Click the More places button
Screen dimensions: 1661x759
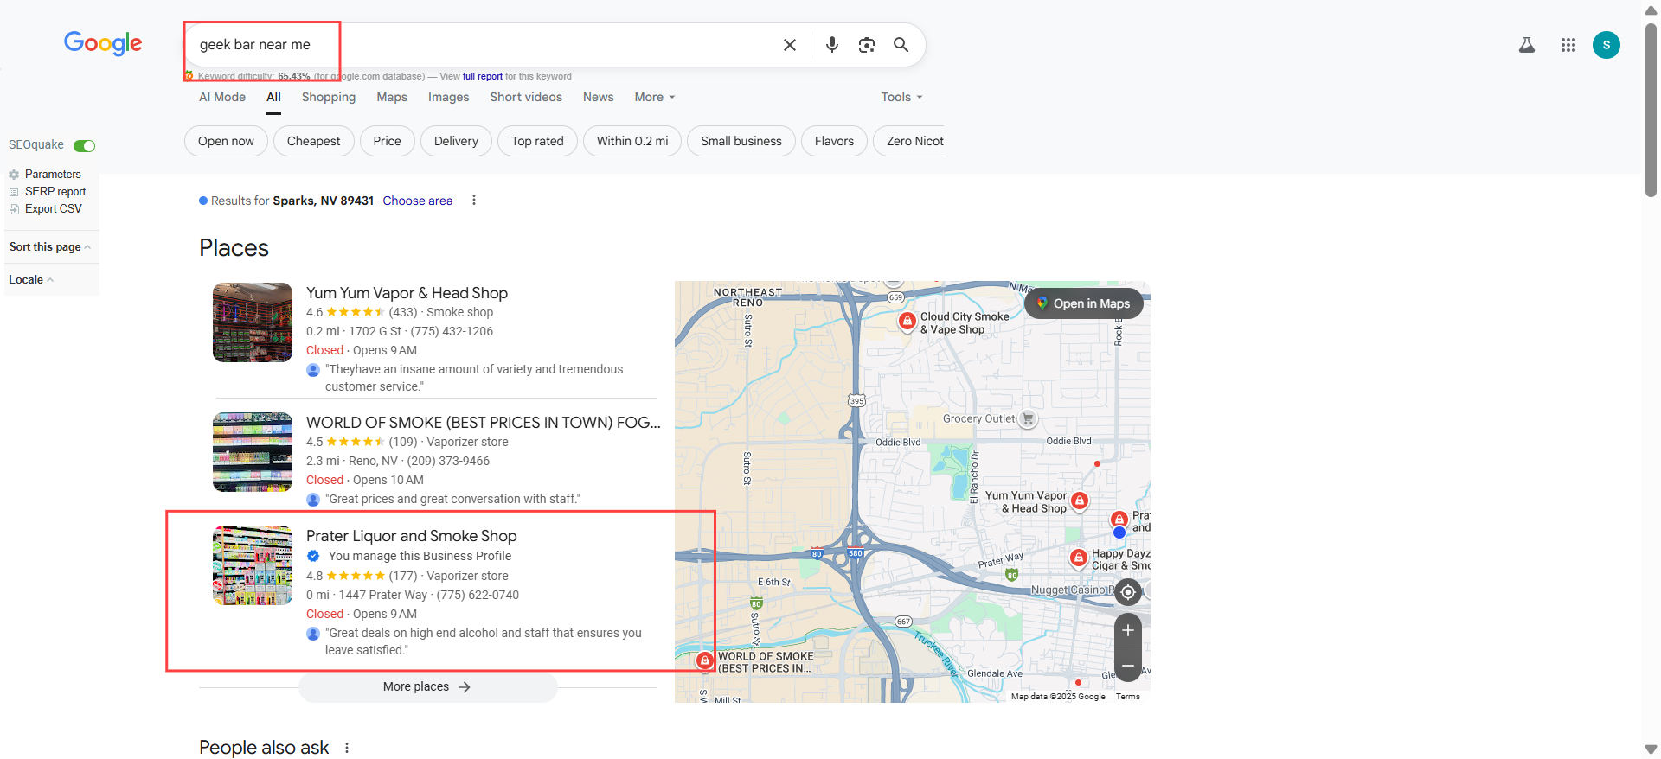point(427,687)
